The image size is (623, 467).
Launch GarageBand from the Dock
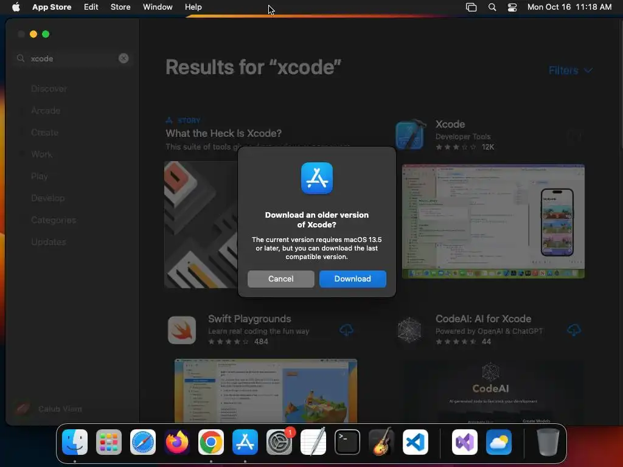(381, 442)
